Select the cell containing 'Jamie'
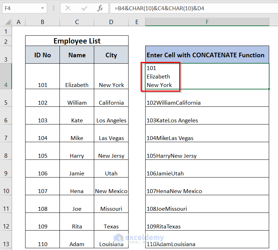Viewport: 278px width, 250px height. 77,169
